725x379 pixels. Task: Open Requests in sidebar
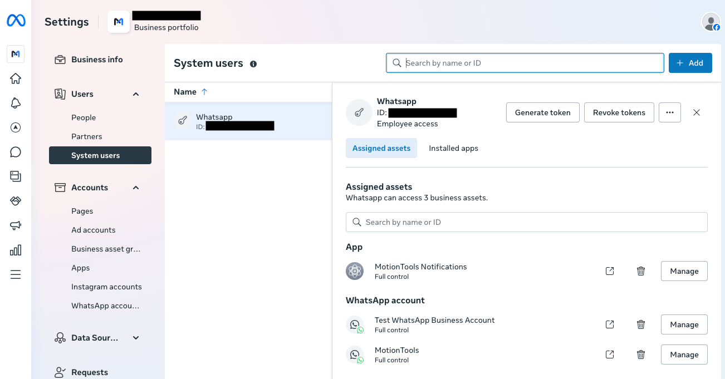pos(100,372)
